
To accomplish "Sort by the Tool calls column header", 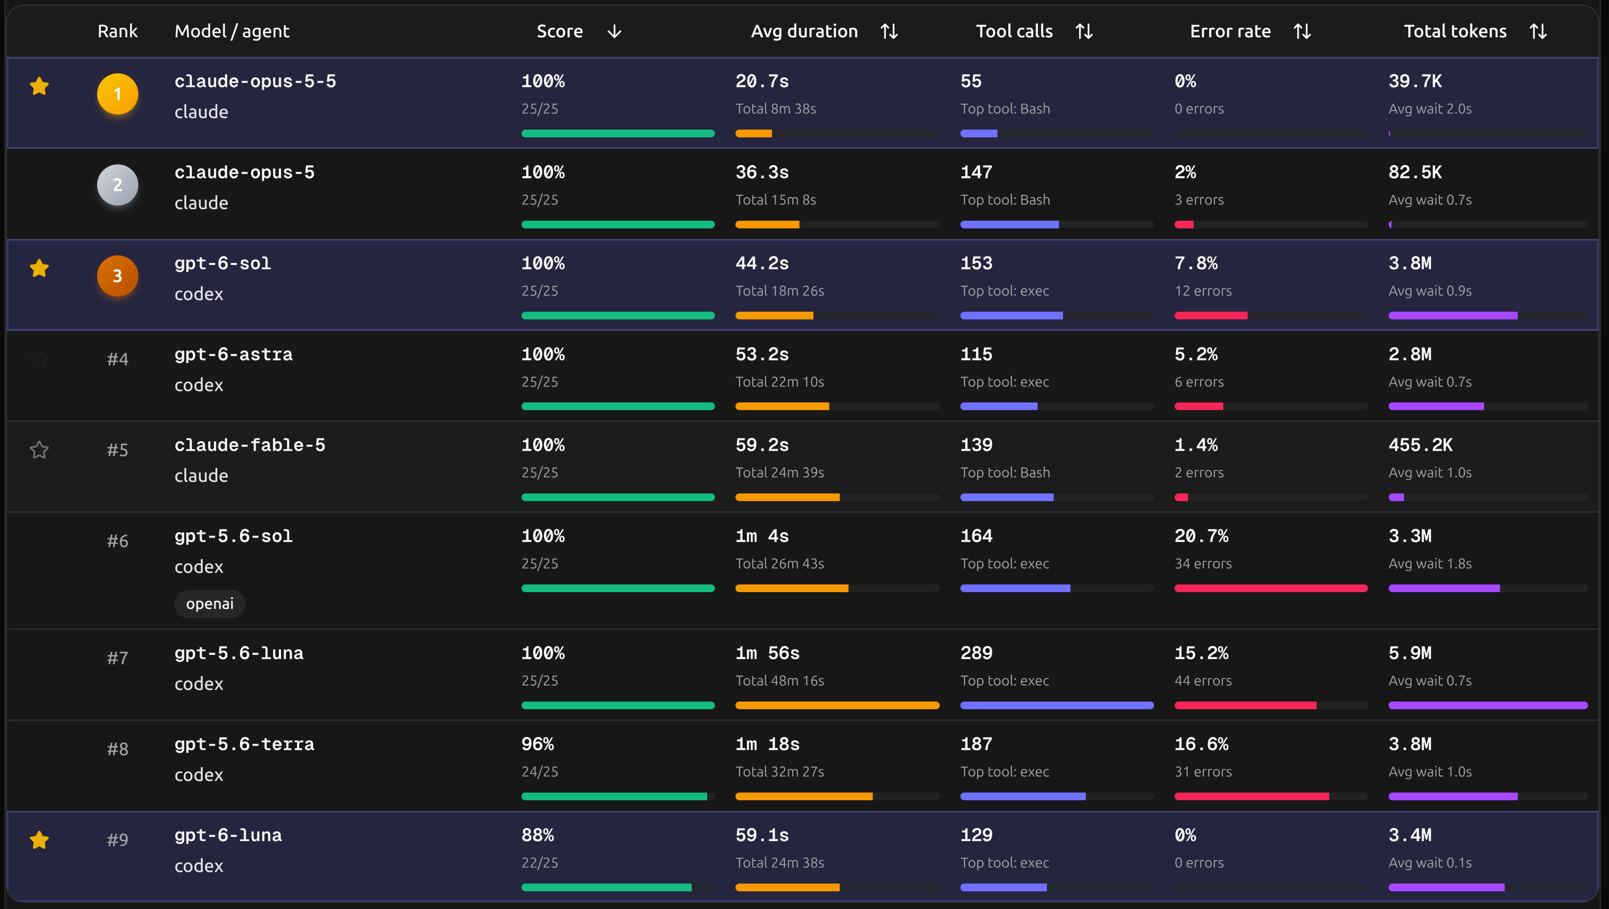I will tap(1014, 31).
